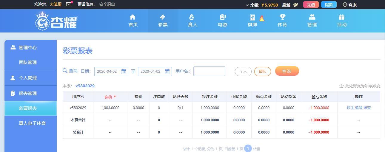Open 追号 link in x5802029 row
Viewport: 385px width, 152px height.
pyautogui.click(x=358, y=108)
